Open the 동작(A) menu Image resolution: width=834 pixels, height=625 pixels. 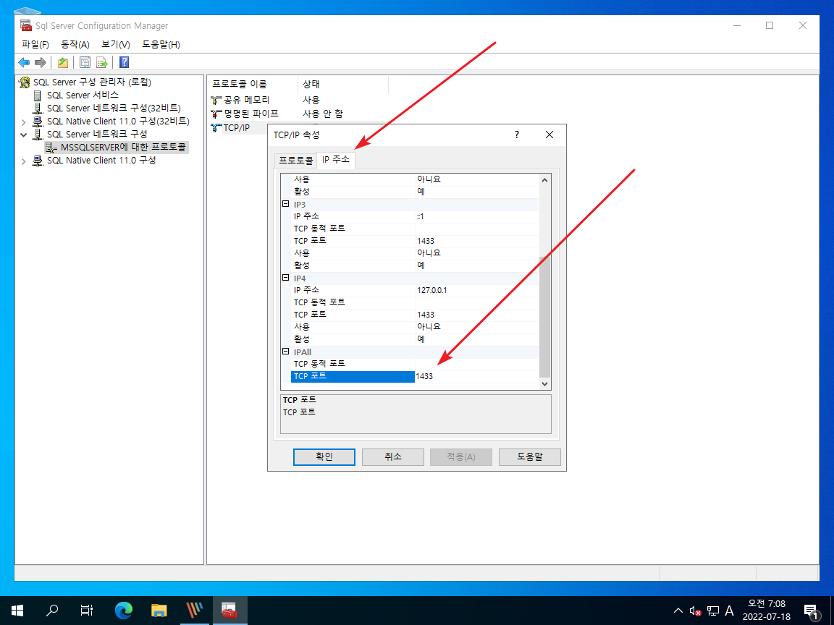coord(75,45)
